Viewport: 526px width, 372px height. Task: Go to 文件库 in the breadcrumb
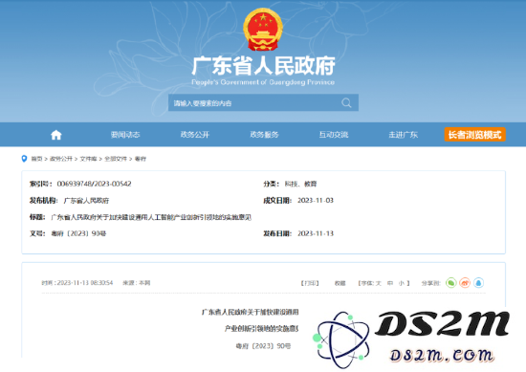(88, 159)
